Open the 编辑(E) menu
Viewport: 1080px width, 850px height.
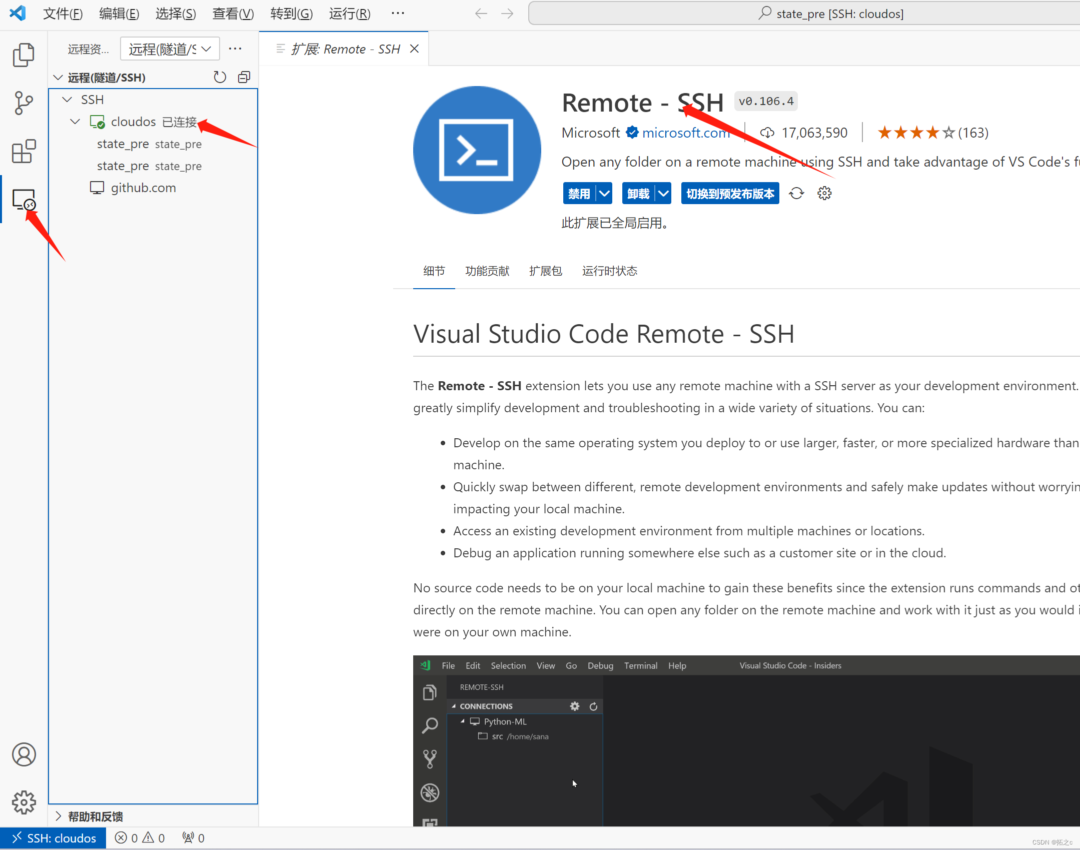pos(119,14)
